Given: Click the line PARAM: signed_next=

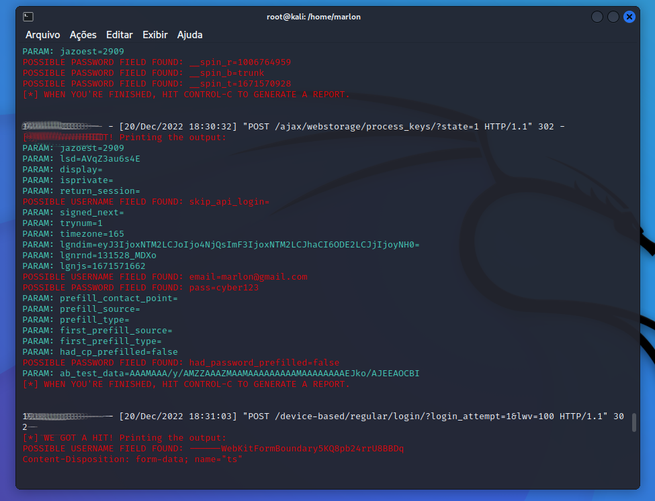Looking at the screenshot, I should pyautogui.click(x=73, y=213).
